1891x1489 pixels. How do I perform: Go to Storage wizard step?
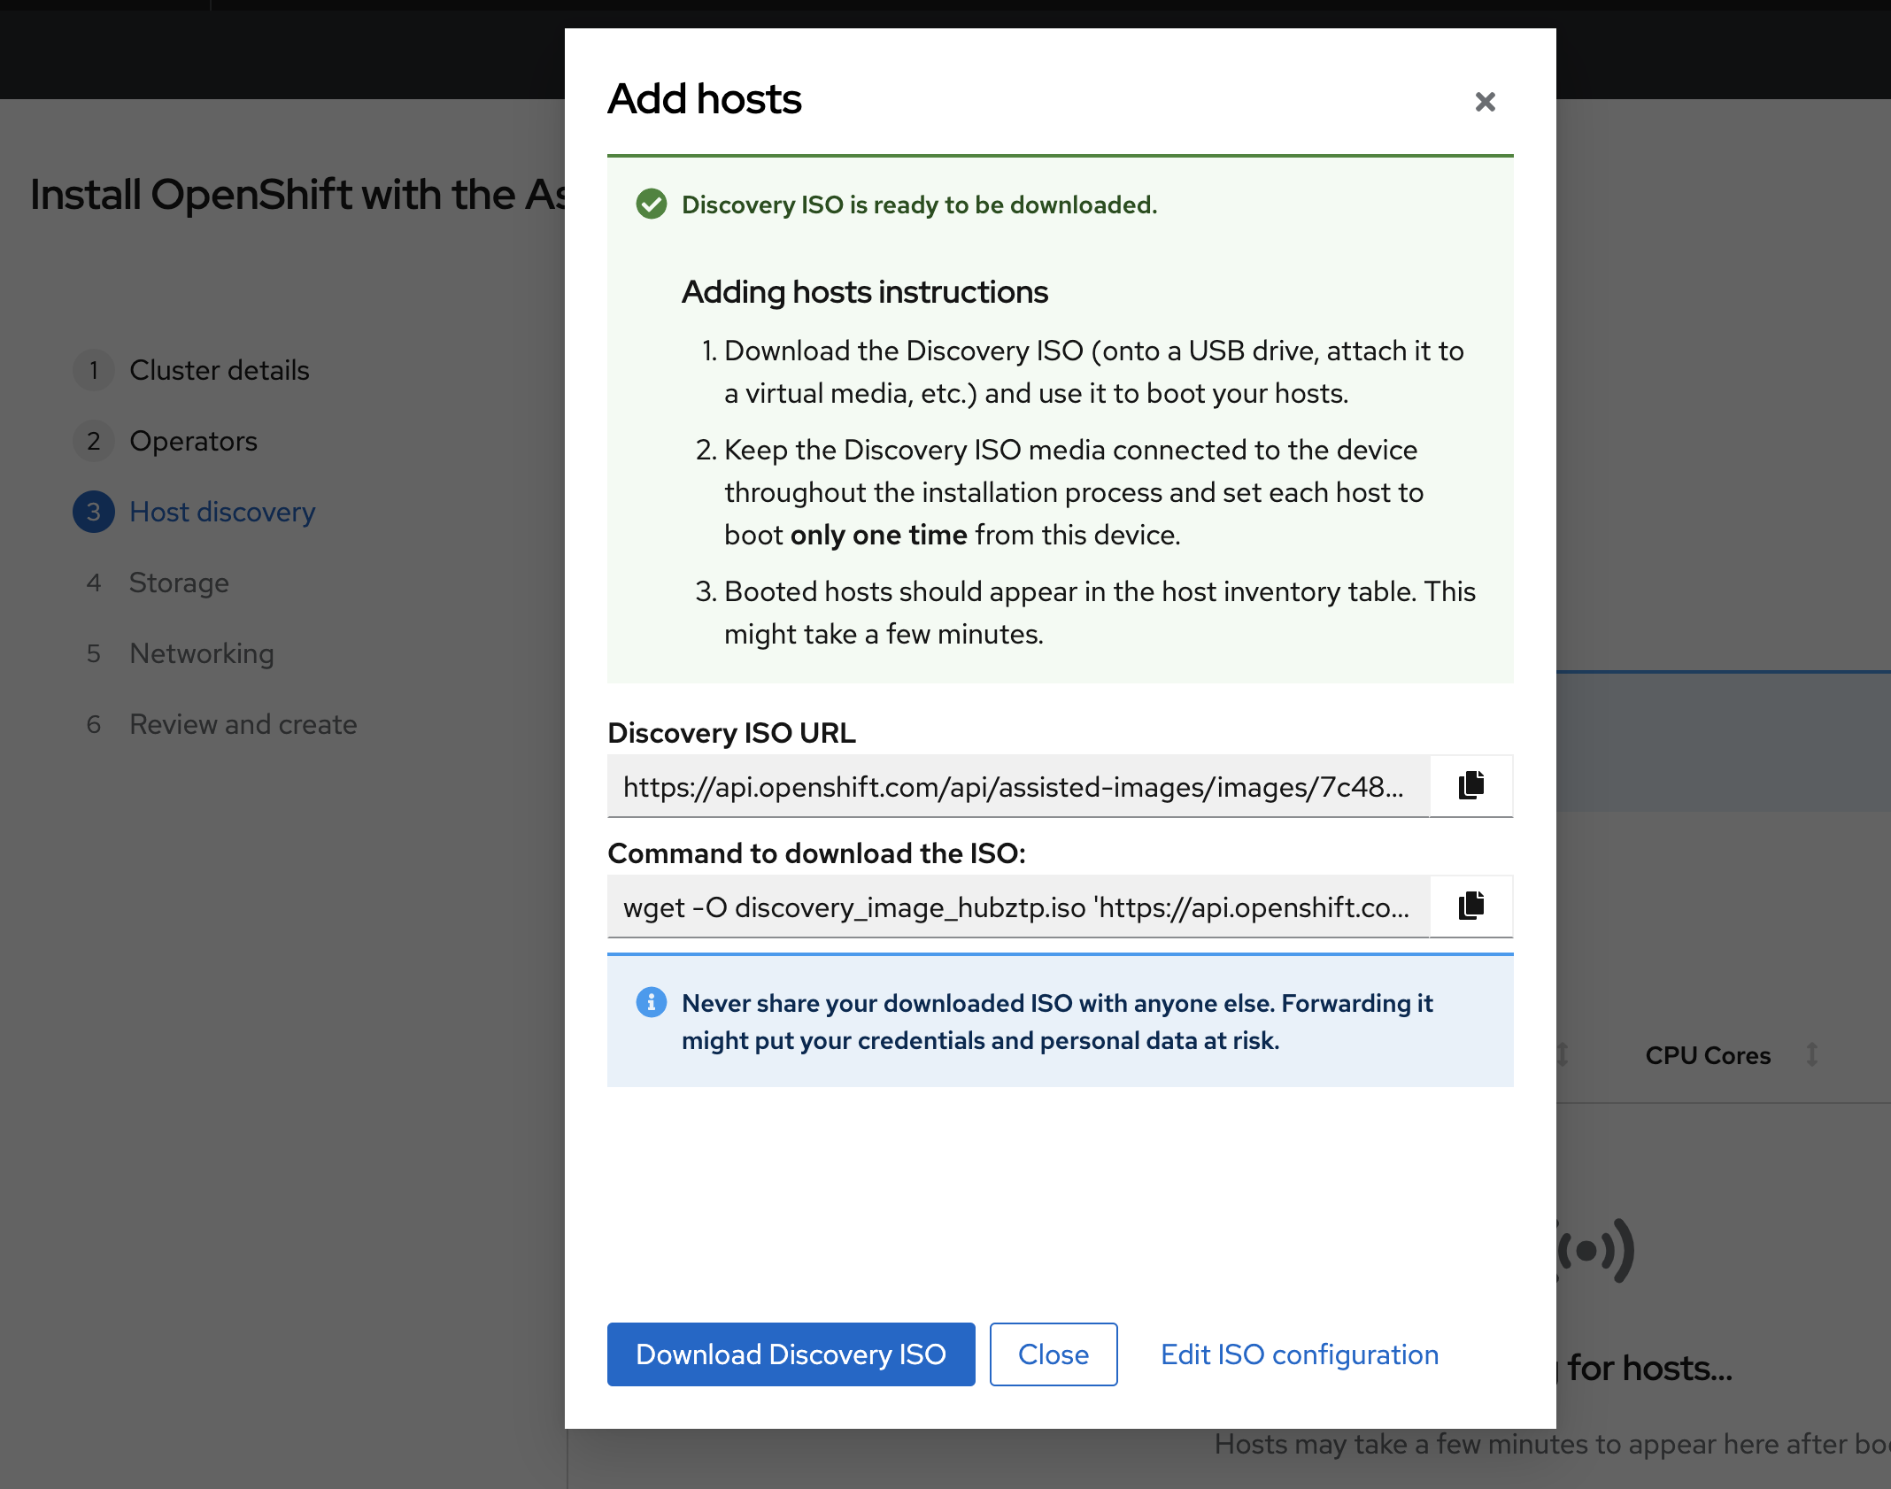click(x=179, y=582)
